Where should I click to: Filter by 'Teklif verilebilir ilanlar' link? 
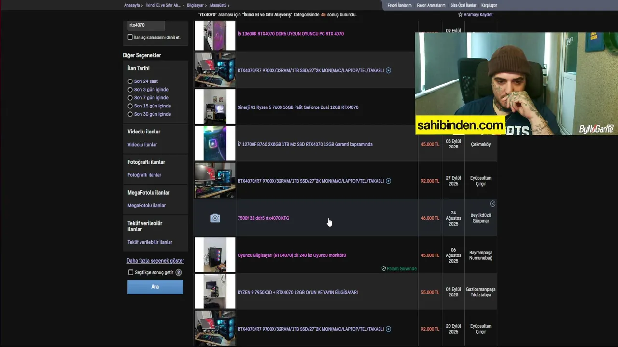tap(150, 242)
